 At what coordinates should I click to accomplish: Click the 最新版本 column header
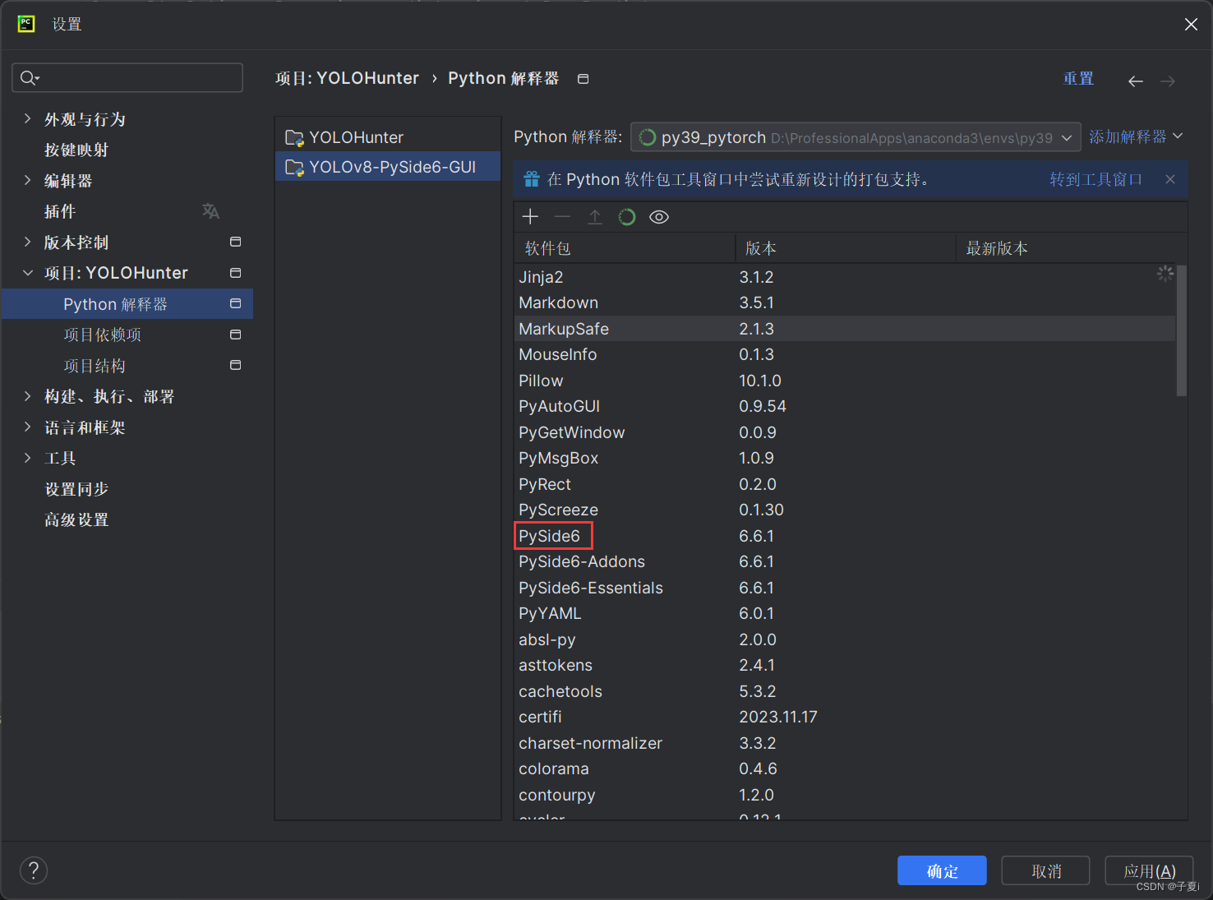(x=1072, y=248)
